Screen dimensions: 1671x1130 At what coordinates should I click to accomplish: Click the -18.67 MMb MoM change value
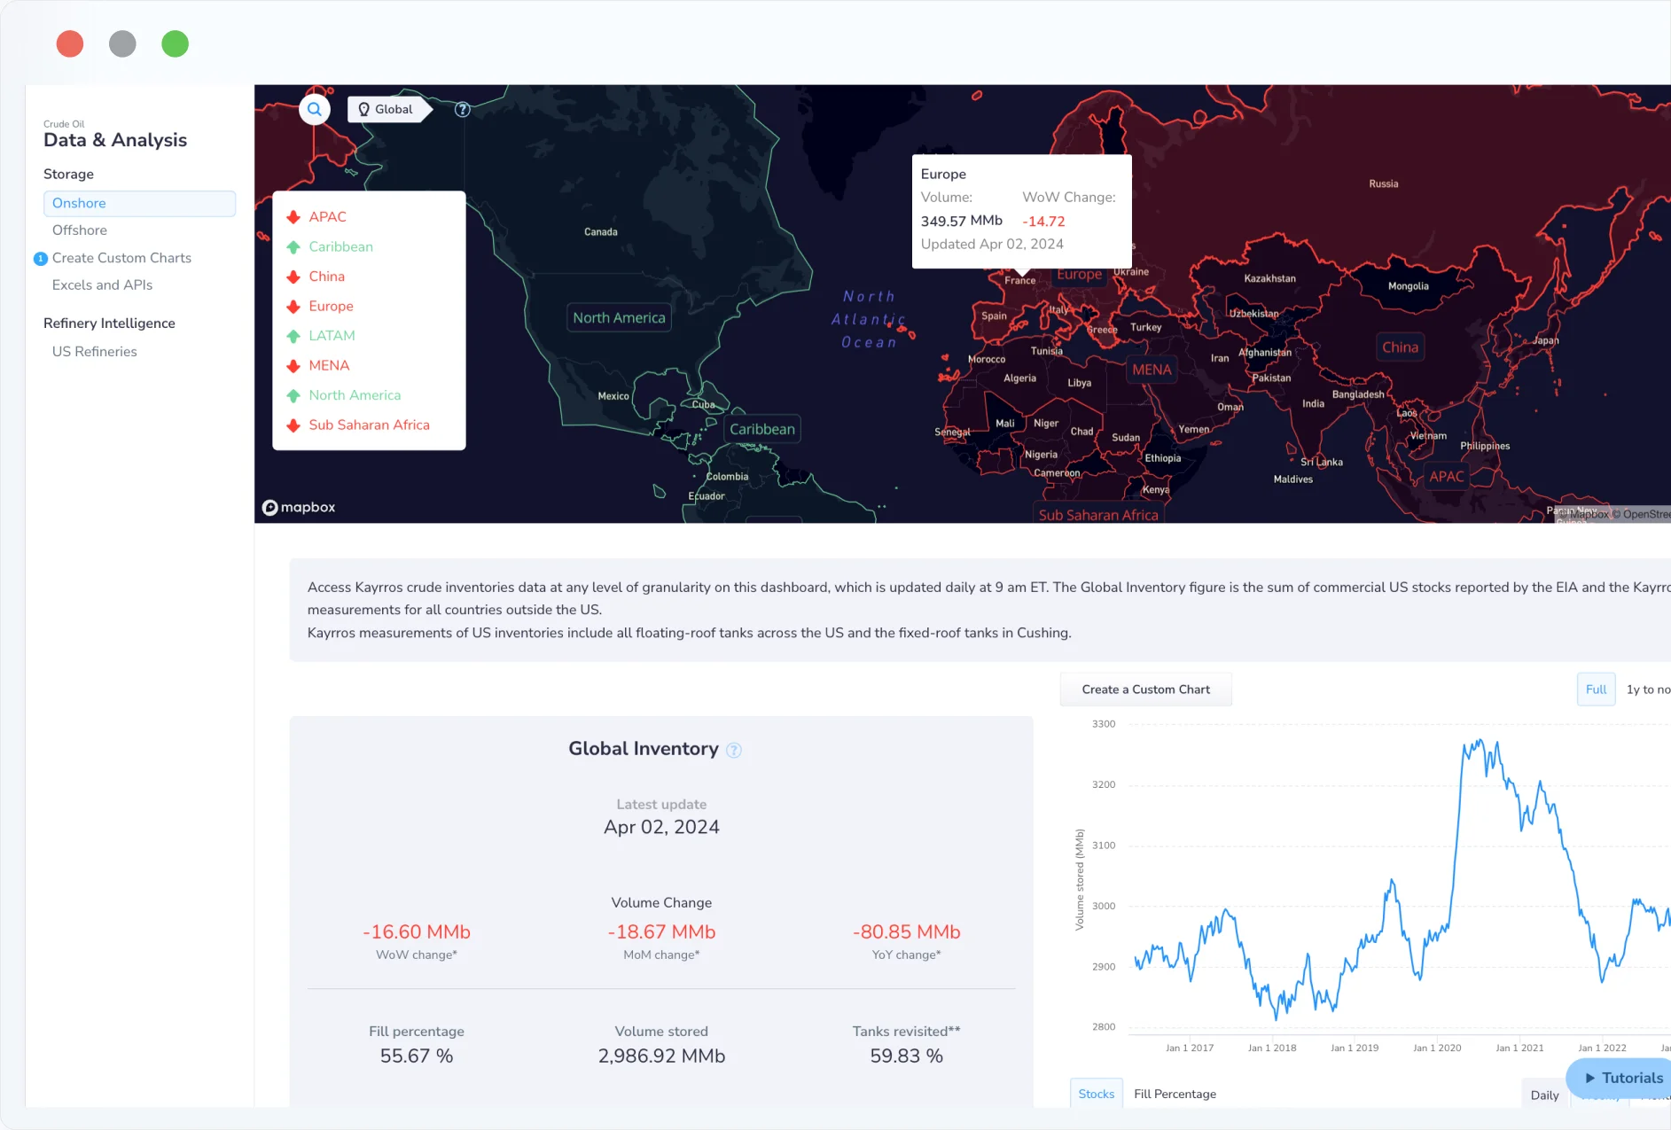point(661,932)
